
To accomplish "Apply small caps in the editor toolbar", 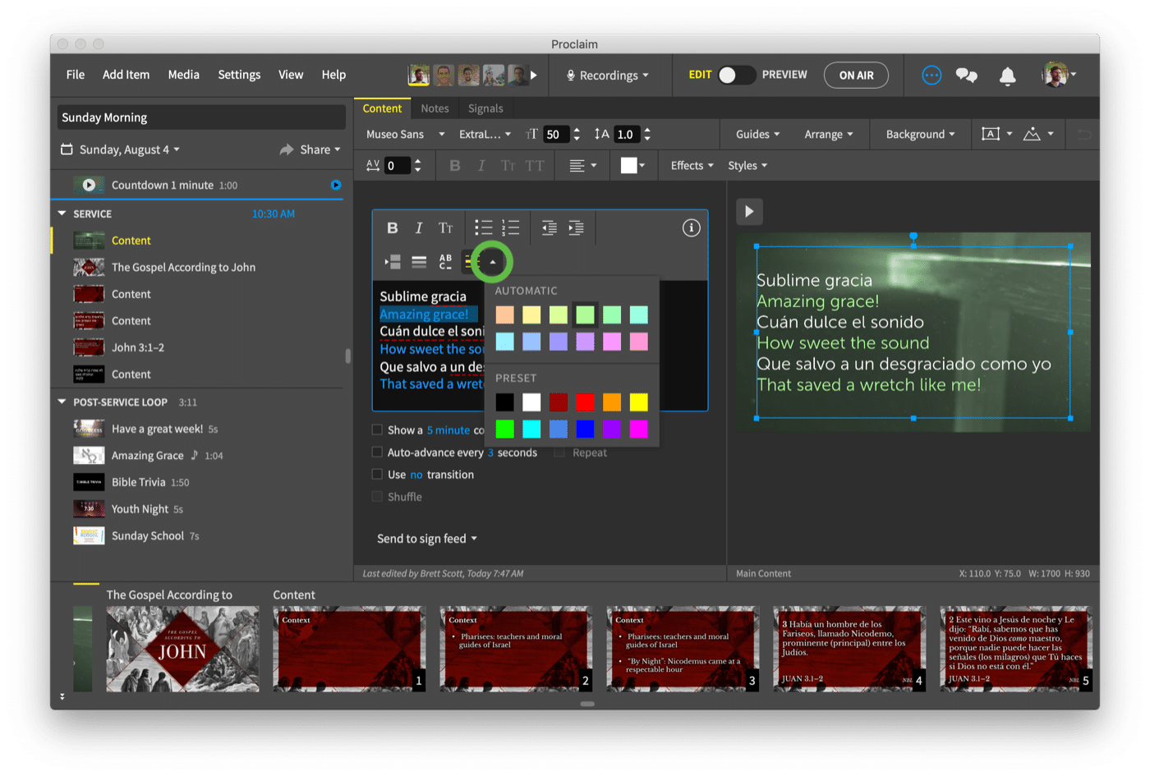I will point(445,227).
